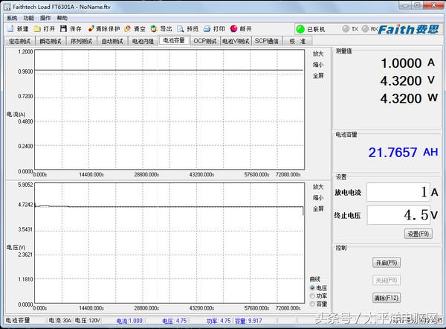
Task: Select the 容量 curve radio button
Action: (x=312, y=304)
